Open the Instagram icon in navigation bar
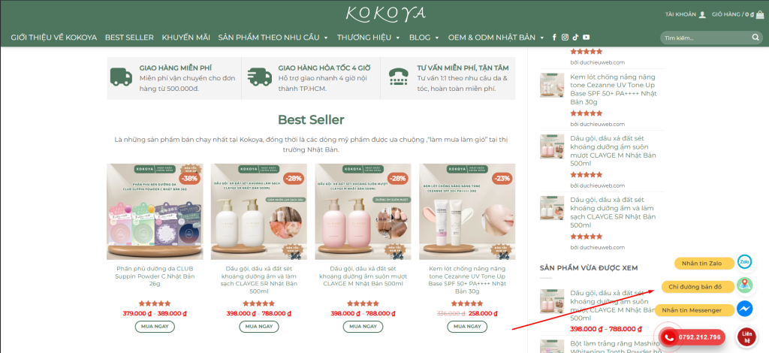The width and height of the screenshot is (769, 353). tap(565, 38)
